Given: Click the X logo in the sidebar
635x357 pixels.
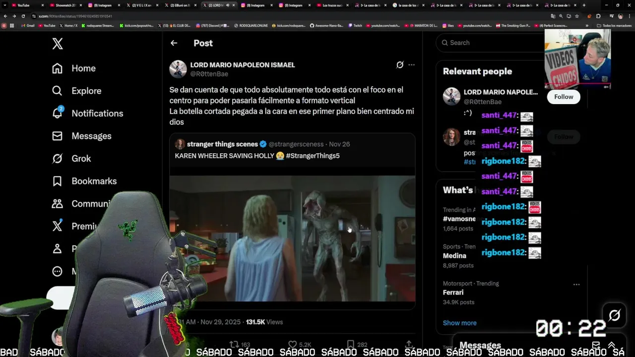Looking at the screenshot, I should tap(58, 44).
